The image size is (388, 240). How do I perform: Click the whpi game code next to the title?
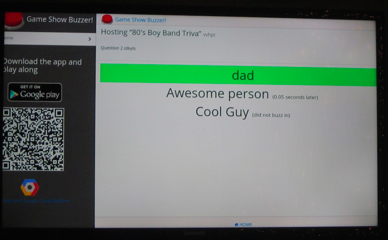pyautogui.click(x=209, y=35)
